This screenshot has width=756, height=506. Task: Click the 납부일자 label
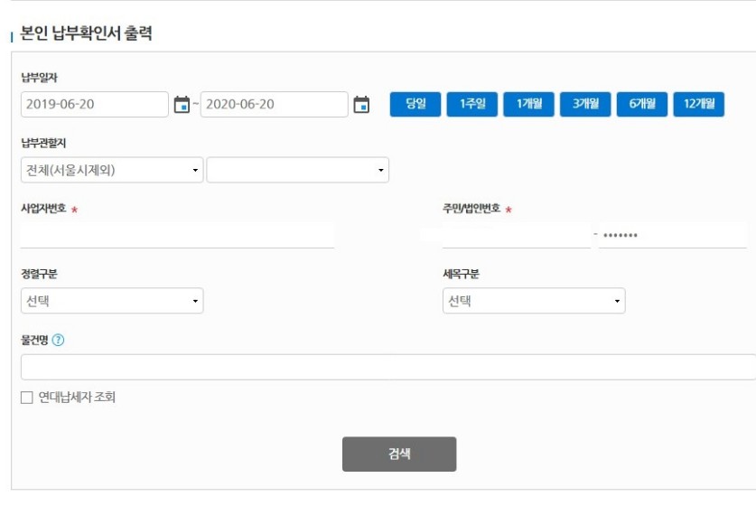point(39,78)
